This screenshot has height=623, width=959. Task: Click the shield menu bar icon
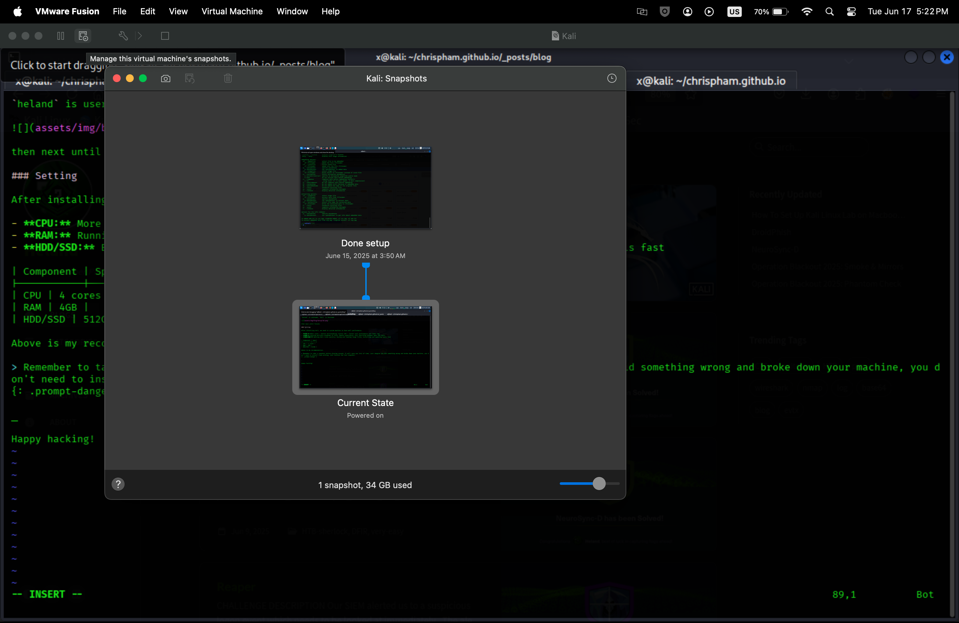click(x=664, y=12)
